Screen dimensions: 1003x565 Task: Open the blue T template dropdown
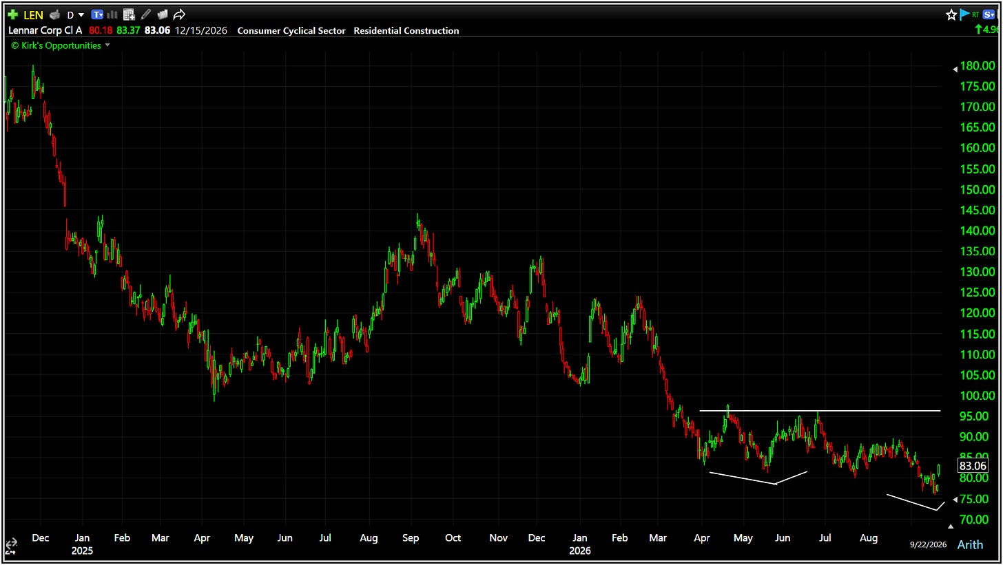(98, 14)
